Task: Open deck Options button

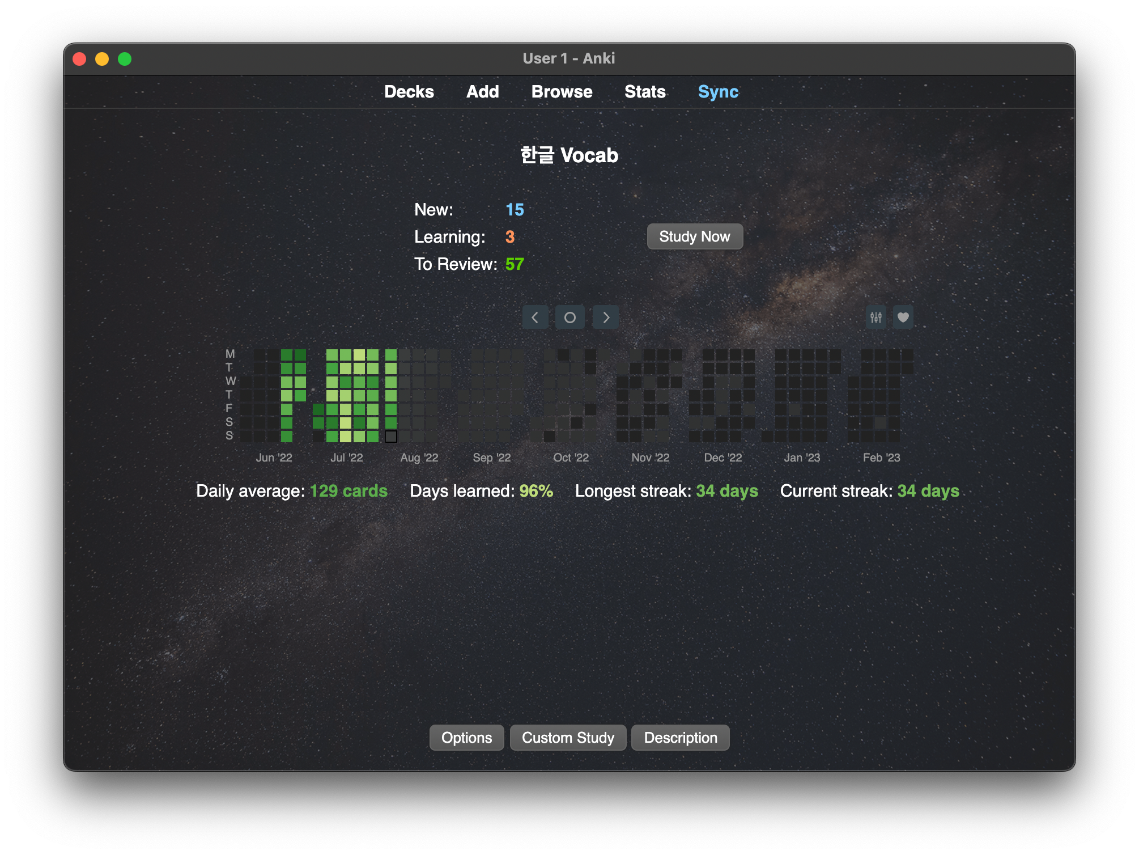Action: coord(466,738)
